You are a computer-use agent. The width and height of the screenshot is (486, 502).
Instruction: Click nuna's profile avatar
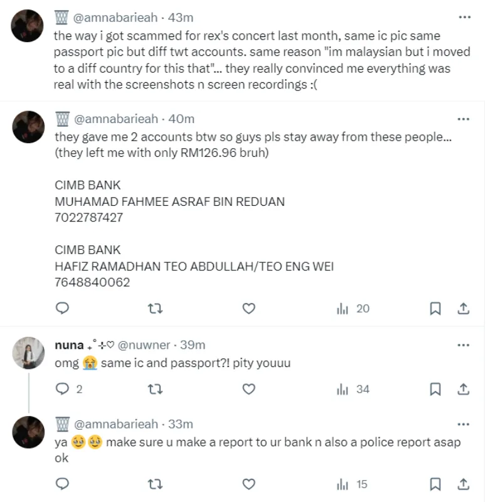click(x=28, y=357)
